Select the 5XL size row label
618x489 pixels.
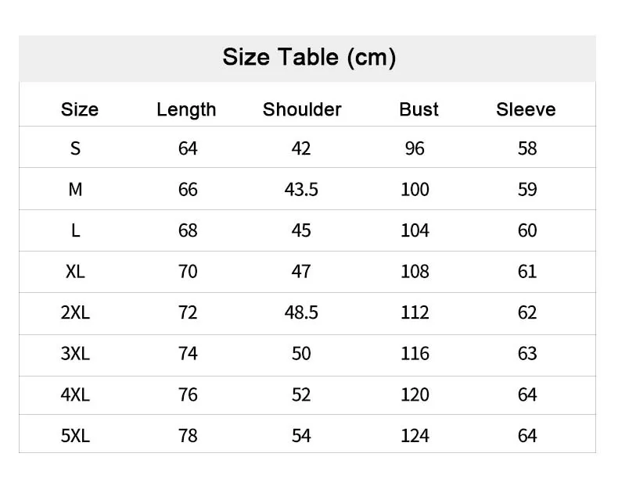(75, 435)
